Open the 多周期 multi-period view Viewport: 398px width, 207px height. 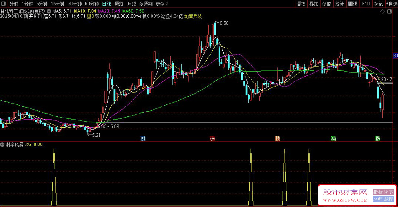146,4
